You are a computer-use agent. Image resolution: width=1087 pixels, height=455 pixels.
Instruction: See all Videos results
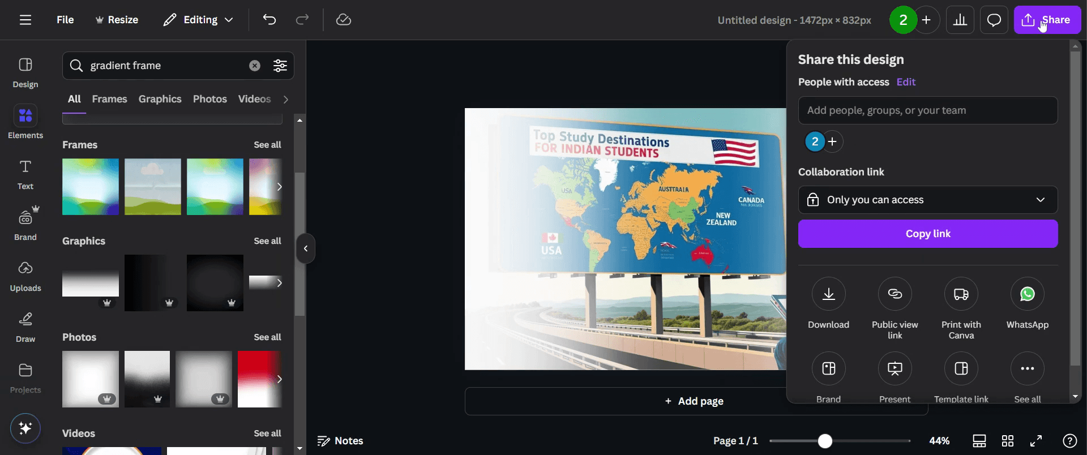(x=267, y=433)
